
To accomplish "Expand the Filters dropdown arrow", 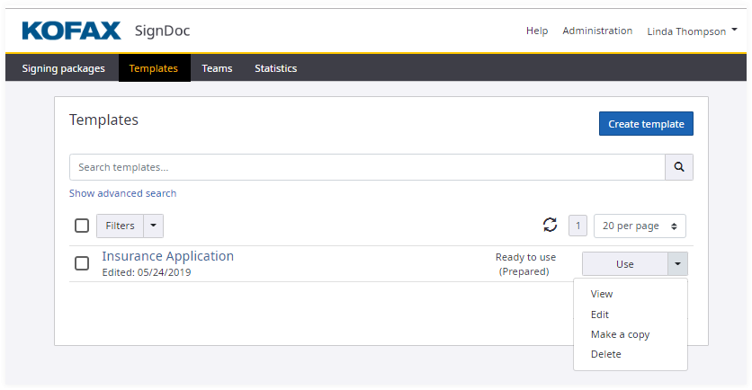I will (153, 226).
